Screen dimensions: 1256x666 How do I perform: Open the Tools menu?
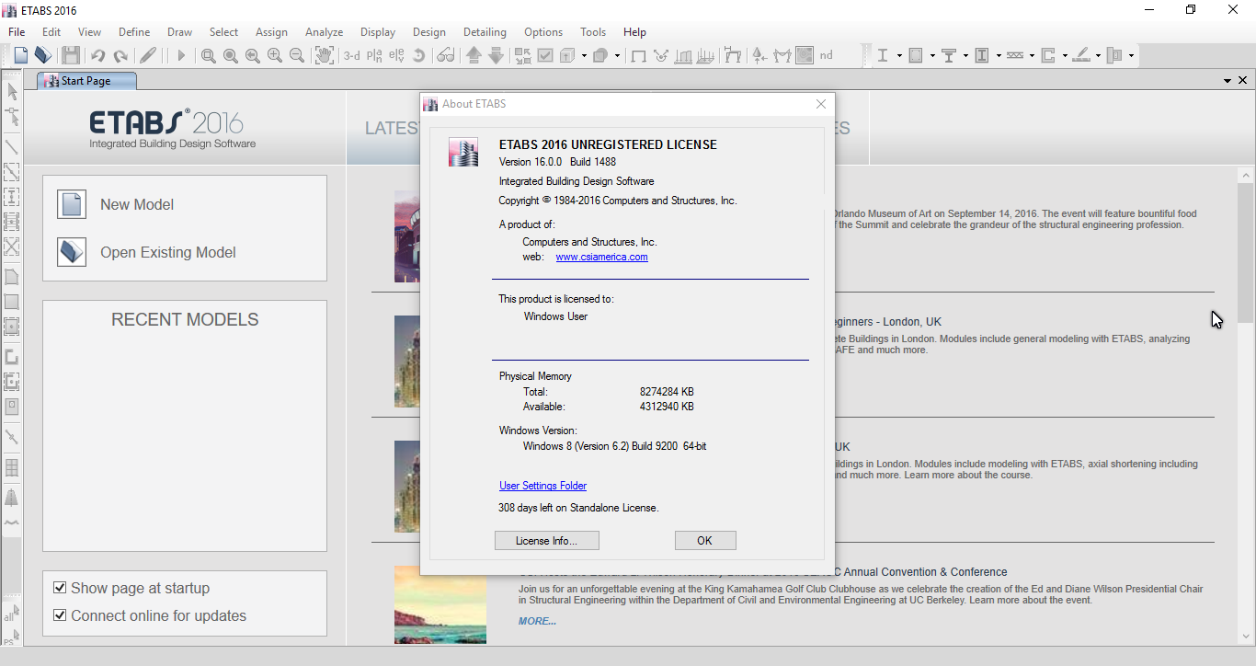click(593, 32)
